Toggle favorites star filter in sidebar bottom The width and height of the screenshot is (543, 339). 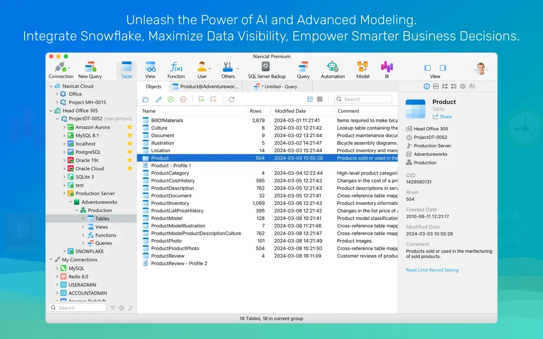[122, 308]
